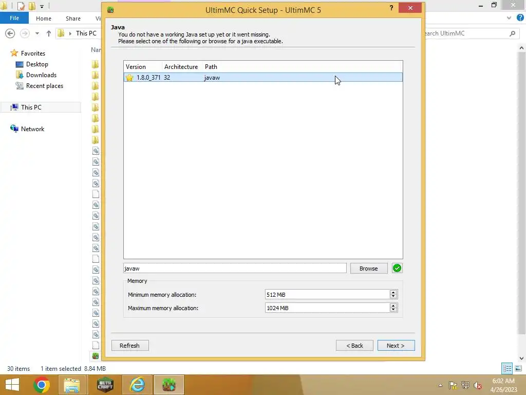526x395 pixels.
Task: Open the File tab in Explorer
Action: click(x=14, y=18)
